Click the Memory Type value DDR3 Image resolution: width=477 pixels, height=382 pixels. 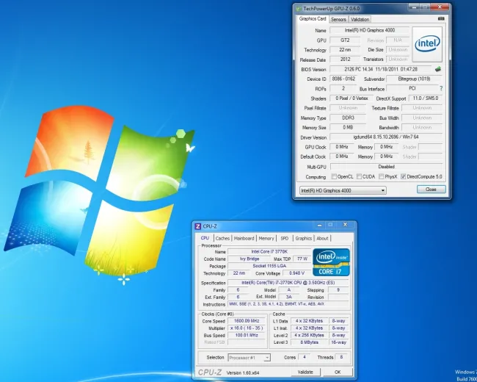click(x=348, y=118)
